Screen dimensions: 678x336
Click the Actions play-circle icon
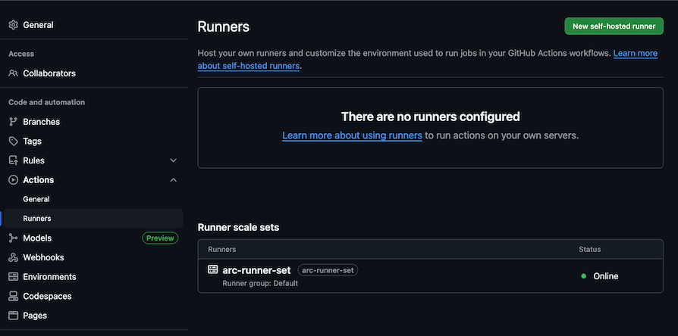coord(14,180)
